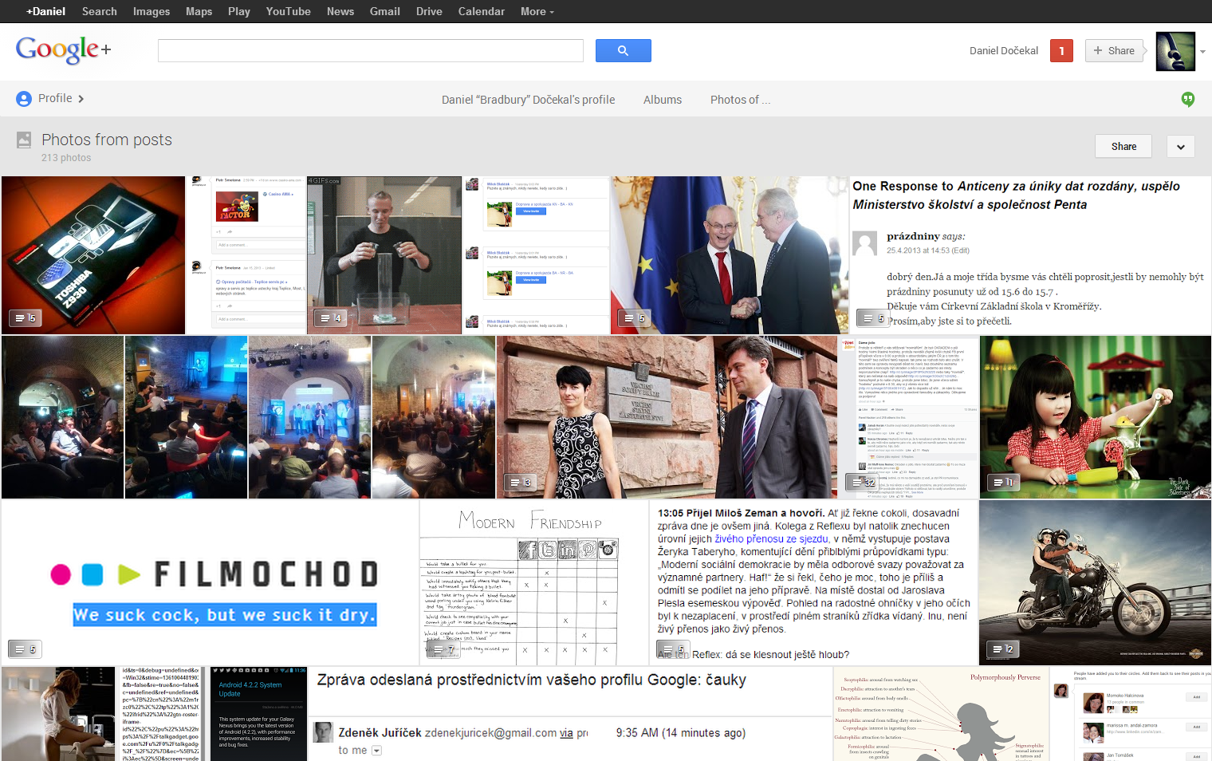The height and width of the screenshot is (761, 1212).
Task: Click the "32" badge on the screenshot collage photo
Action: (862, 482)
